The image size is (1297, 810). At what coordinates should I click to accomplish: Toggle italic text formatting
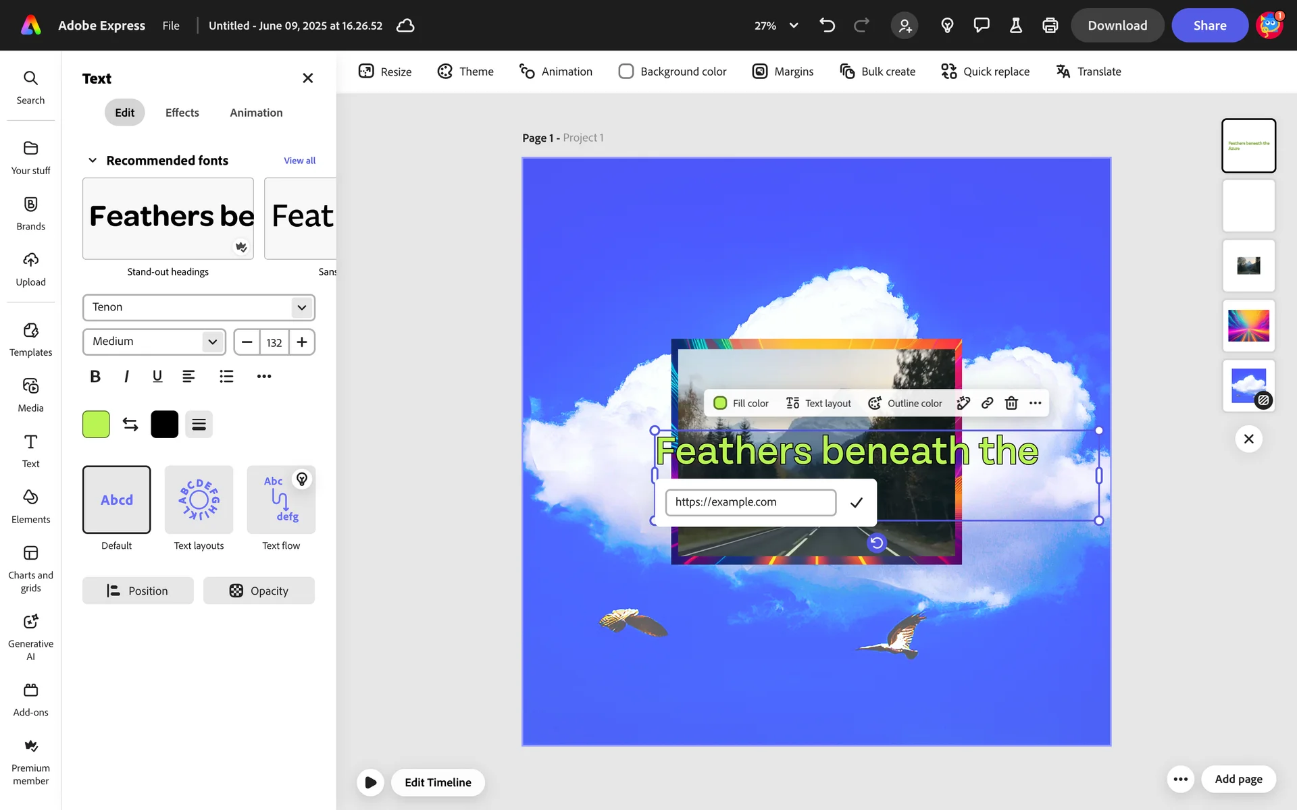pos(126,377)
